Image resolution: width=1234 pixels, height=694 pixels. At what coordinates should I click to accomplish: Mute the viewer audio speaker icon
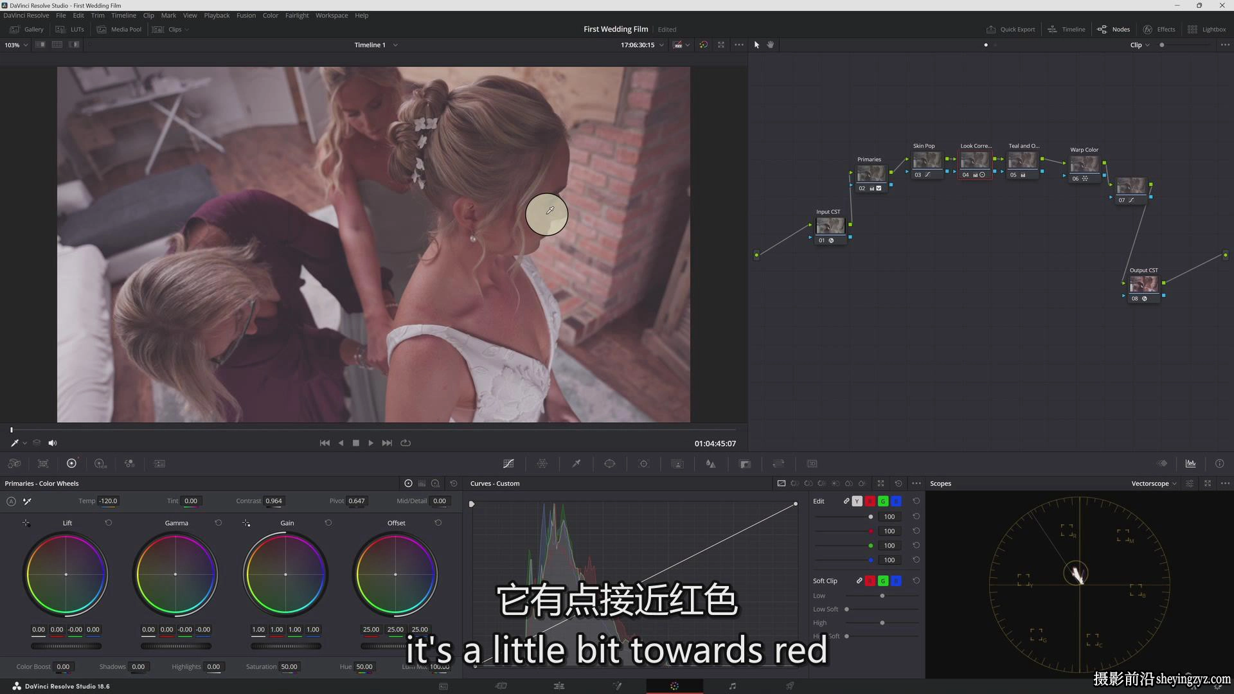coord(53,443)
